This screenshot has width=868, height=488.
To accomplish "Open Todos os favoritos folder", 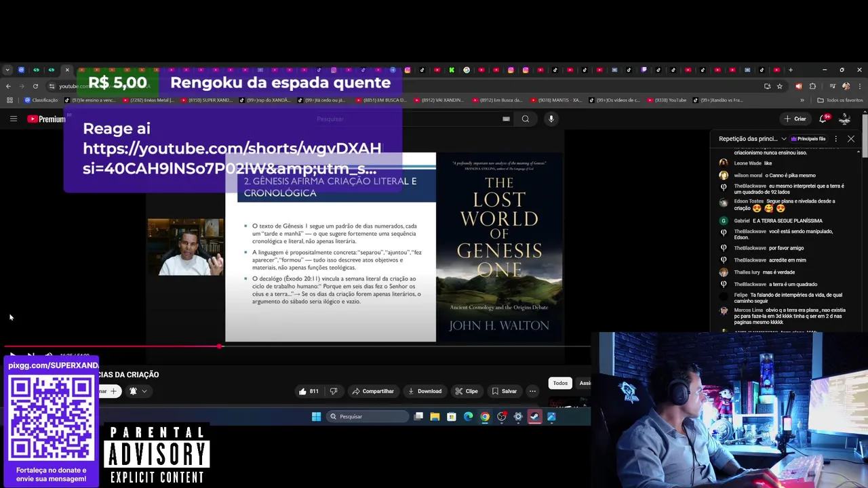I will 840,100.
